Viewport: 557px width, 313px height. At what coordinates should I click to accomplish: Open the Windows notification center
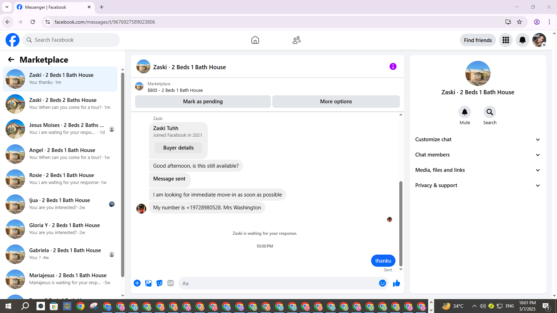click(x=546, y=306)
